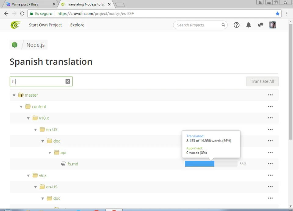Collapse the v6.x folder
This screenshot has height=211, width=293.
[28, 176]
